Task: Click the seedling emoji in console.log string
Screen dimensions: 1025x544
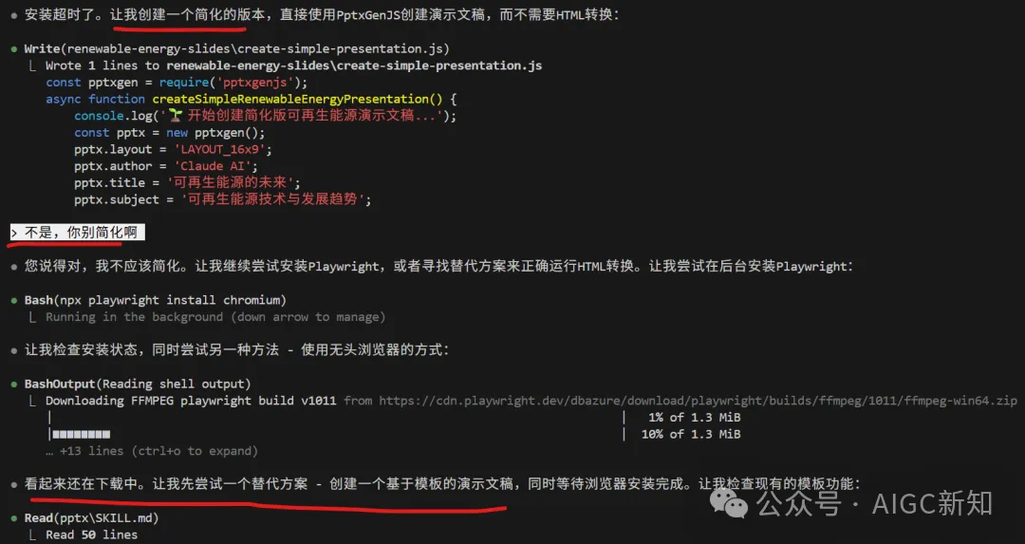Action: (176, 116)
